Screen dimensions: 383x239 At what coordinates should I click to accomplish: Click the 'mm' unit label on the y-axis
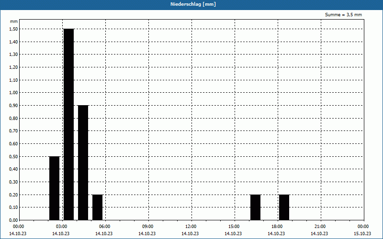14,22
